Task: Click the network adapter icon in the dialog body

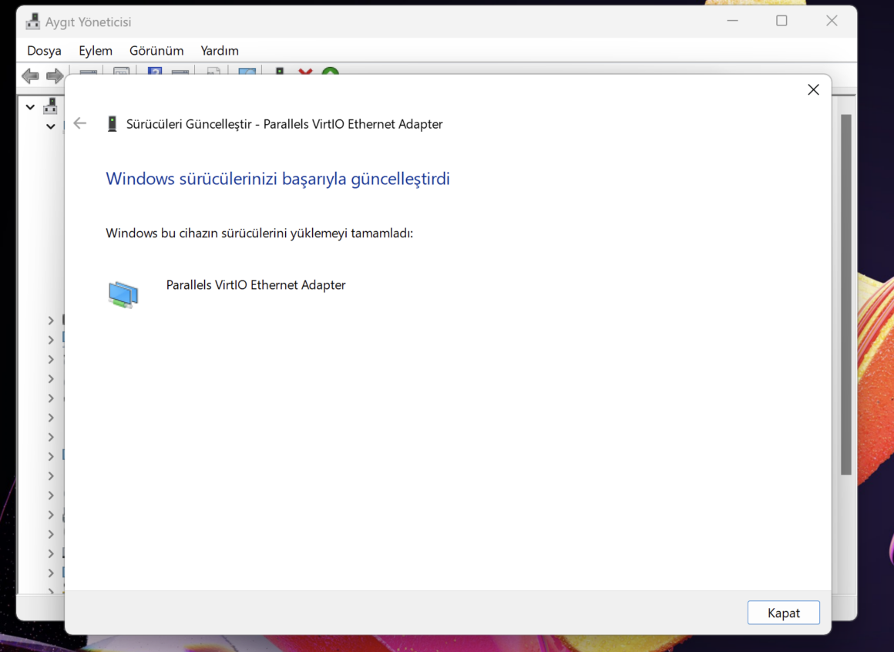Action: point(123,294)
